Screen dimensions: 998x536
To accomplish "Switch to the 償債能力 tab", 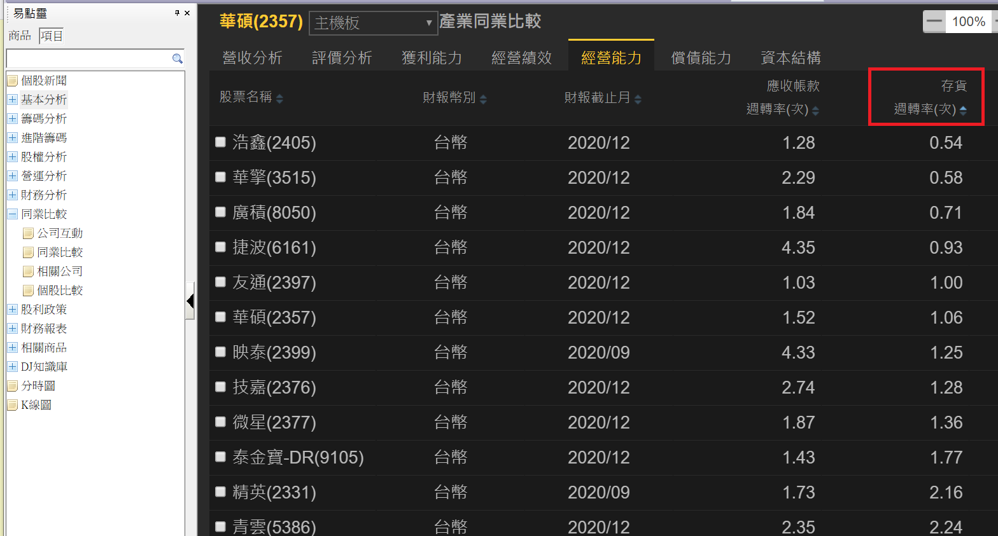I will [701, 58].
